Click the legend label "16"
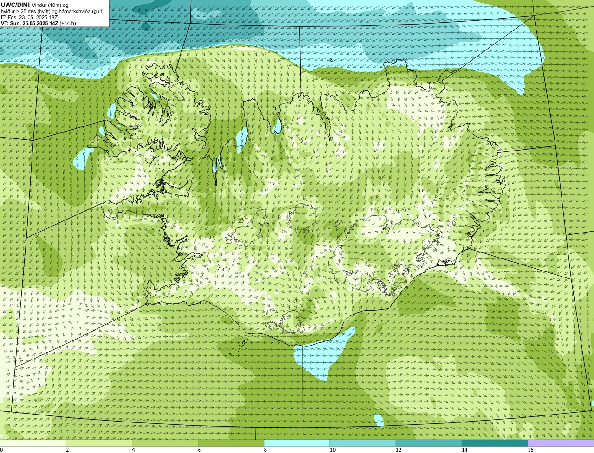Viewport: 594px width, 453px height. point(530,450)
